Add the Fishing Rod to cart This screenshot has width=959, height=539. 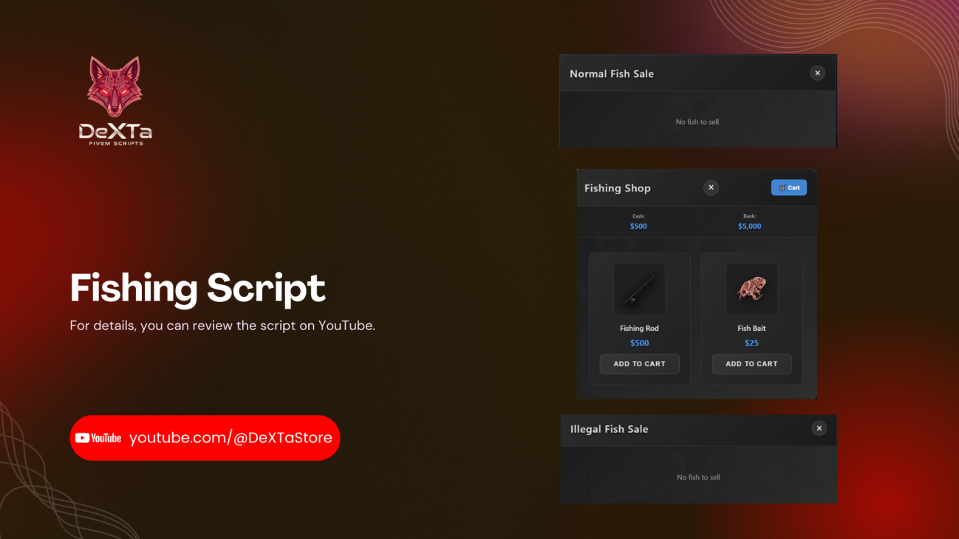(x=639, y=364)
